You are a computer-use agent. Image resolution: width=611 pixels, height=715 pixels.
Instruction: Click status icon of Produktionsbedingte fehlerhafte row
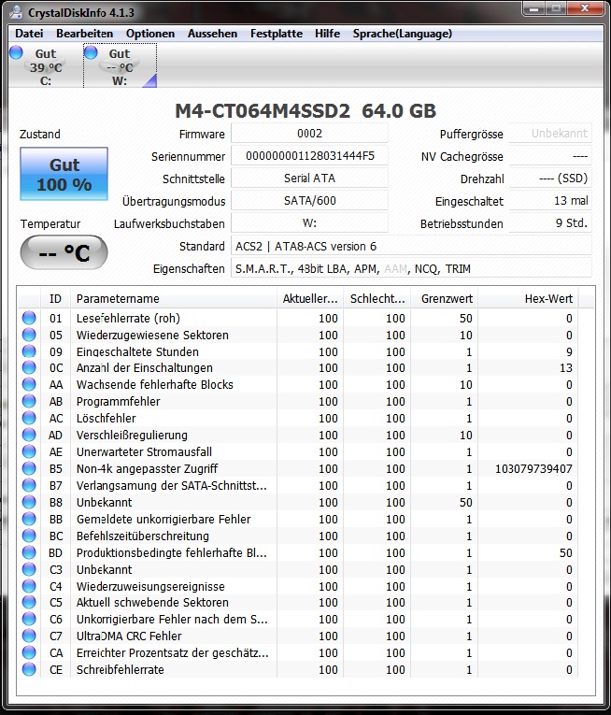[29, 552]
